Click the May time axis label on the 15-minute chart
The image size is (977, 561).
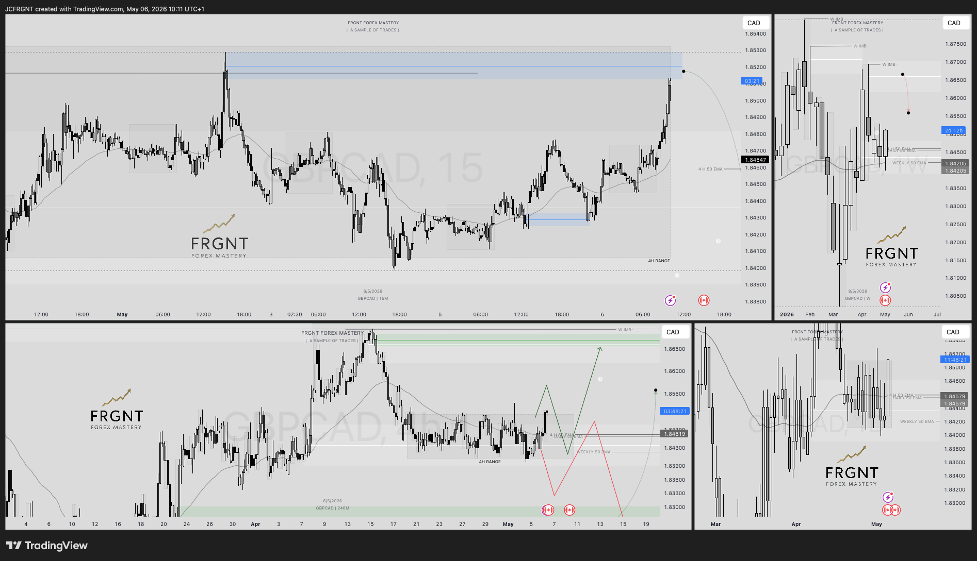(x=122, y=314)
